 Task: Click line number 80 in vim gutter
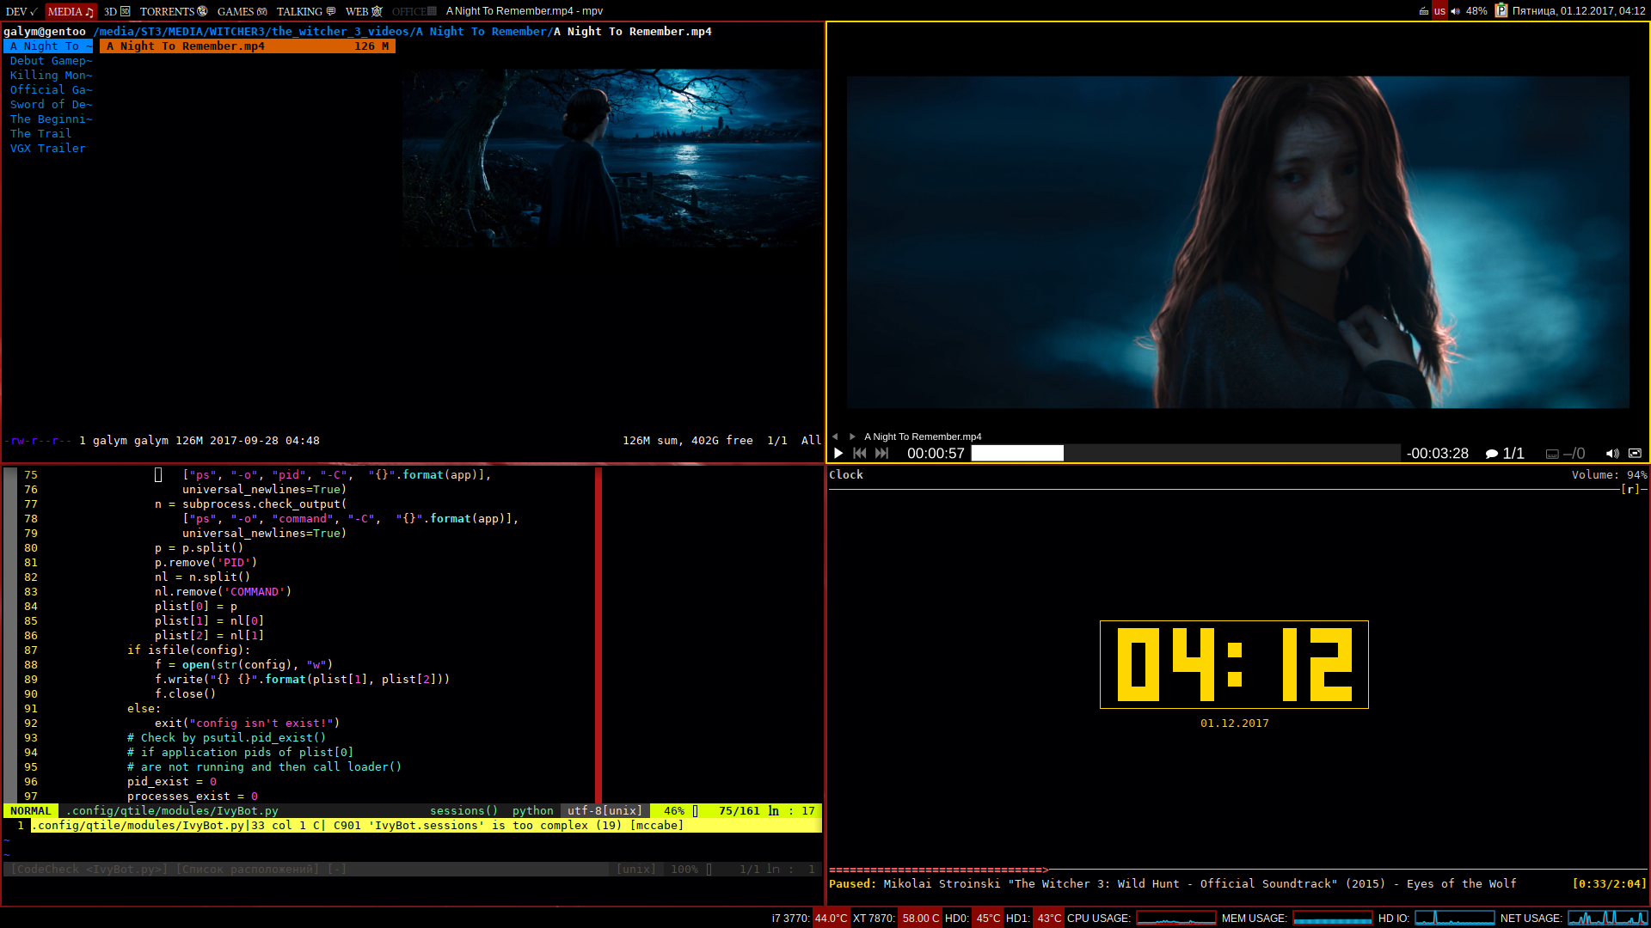click(x=31, y=548)
